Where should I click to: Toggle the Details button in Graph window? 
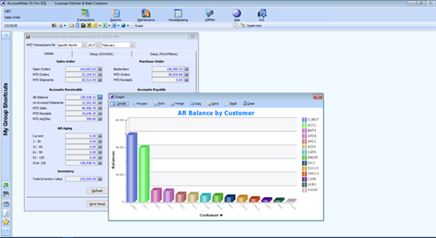click(x=120, y=103)
